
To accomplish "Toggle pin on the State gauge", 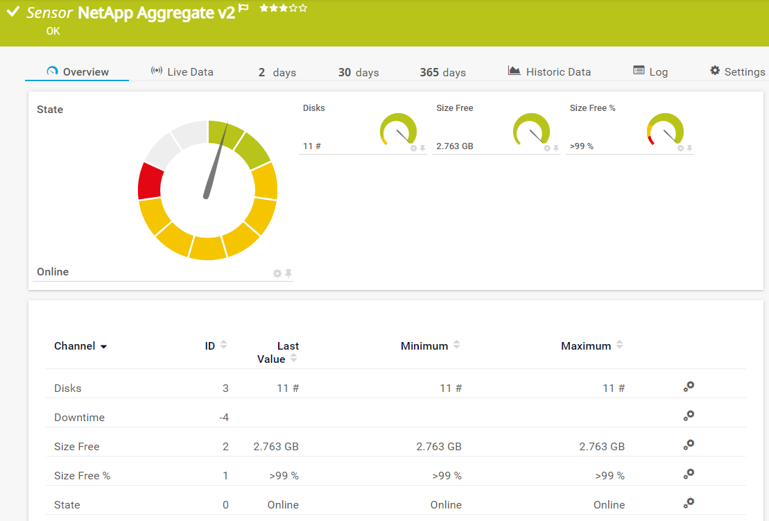I will coord(288,274).
